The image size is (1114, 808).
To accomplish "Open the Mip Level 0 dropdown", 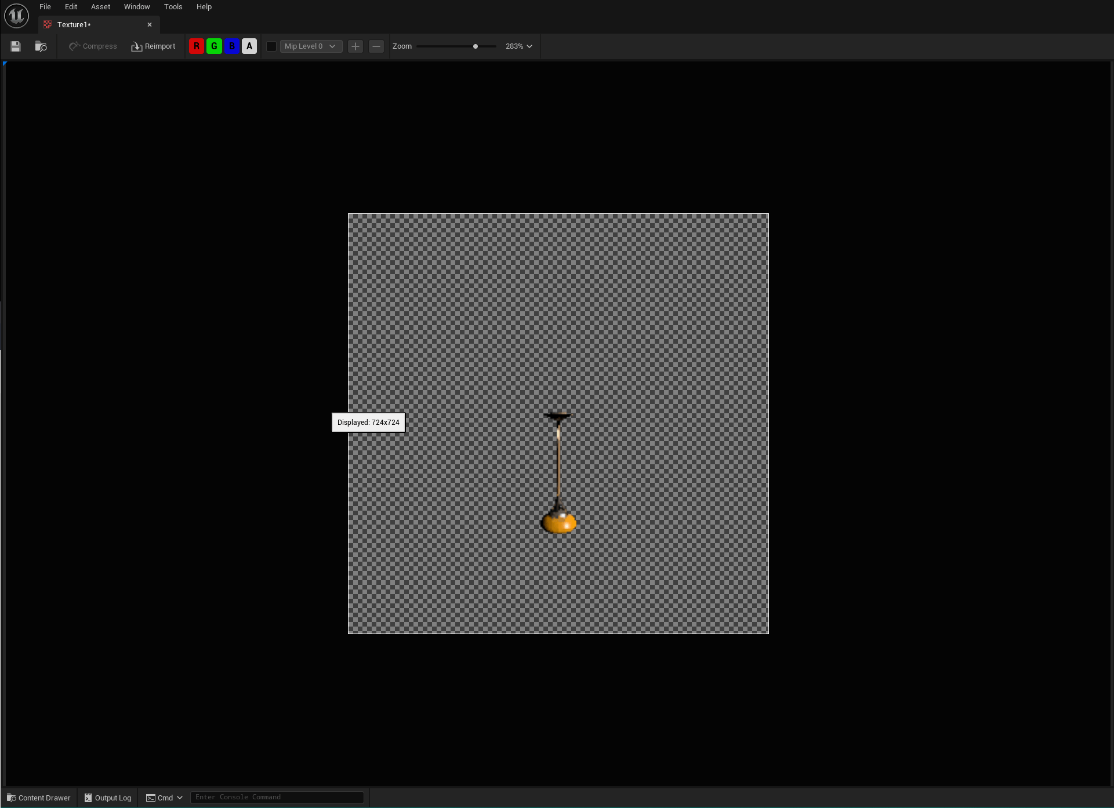I will coord(311,46).
